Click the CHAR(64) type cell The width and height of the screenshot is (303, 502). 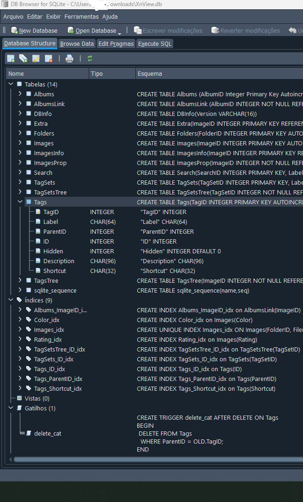[x=103, y=222]
